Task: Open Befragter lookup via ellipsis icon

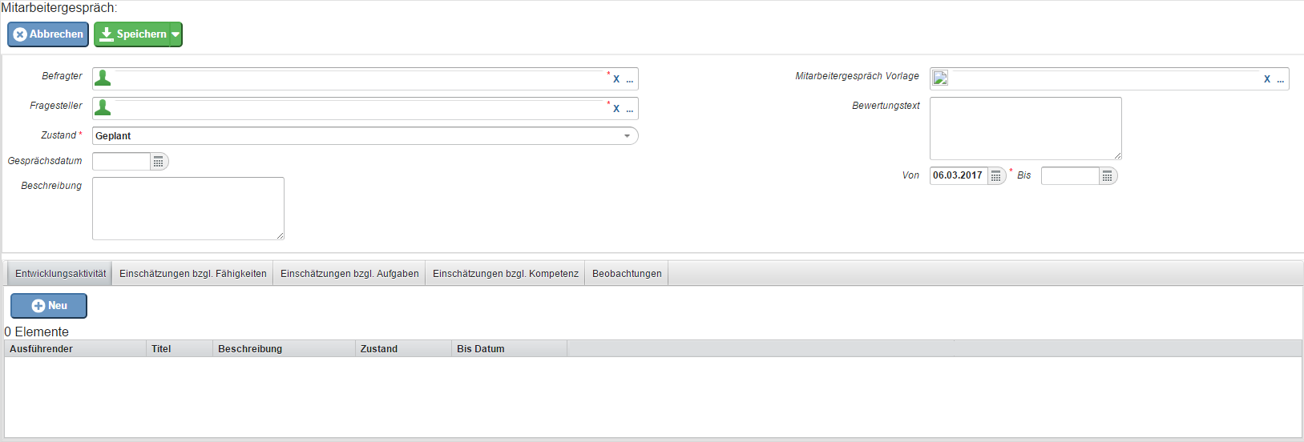Action: [630, 79]
